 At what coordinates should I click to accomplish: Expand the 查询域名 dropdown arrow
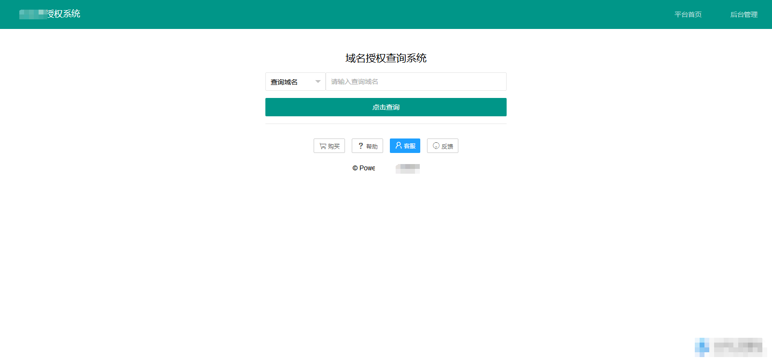click(317, 82)
